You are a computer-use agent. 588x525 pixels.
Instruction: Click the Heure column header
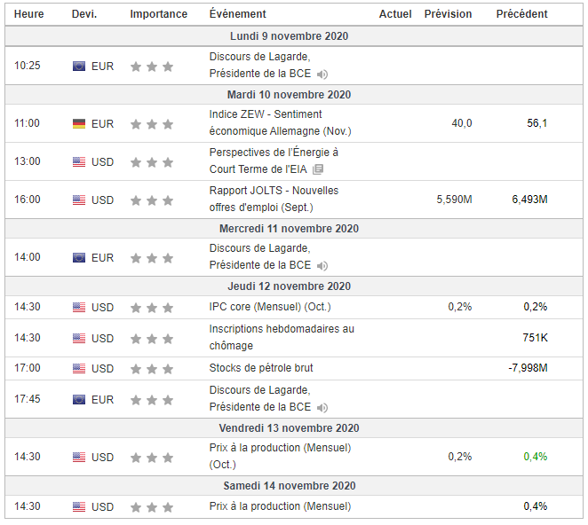[29, 14]
